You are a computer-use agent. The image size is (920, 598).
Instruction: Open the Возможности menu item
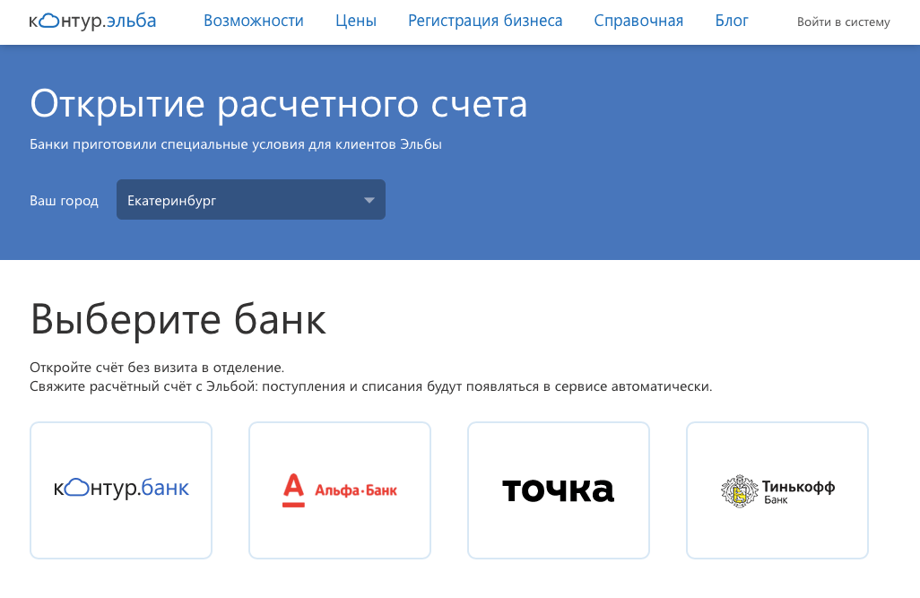click(254, 22)
